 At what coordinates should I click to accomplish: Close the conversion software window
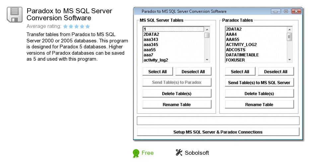pos(296,12)
